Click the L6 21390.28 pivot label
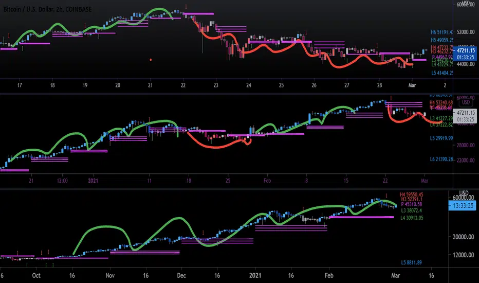This screenshot has width=479, height=283. tap(441, 159)
